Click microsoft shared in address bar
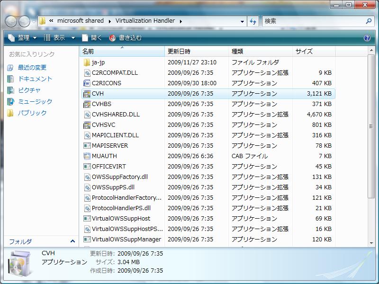The width and height of the screenshot is (379, 284). pos(80,21)
